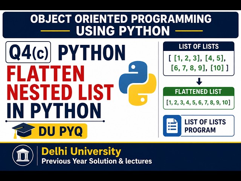Image resolution: width=241 pixels, height=181 pixels.
Task: Click the green FLATTENED LIST header
Action: tap(198, 92)
